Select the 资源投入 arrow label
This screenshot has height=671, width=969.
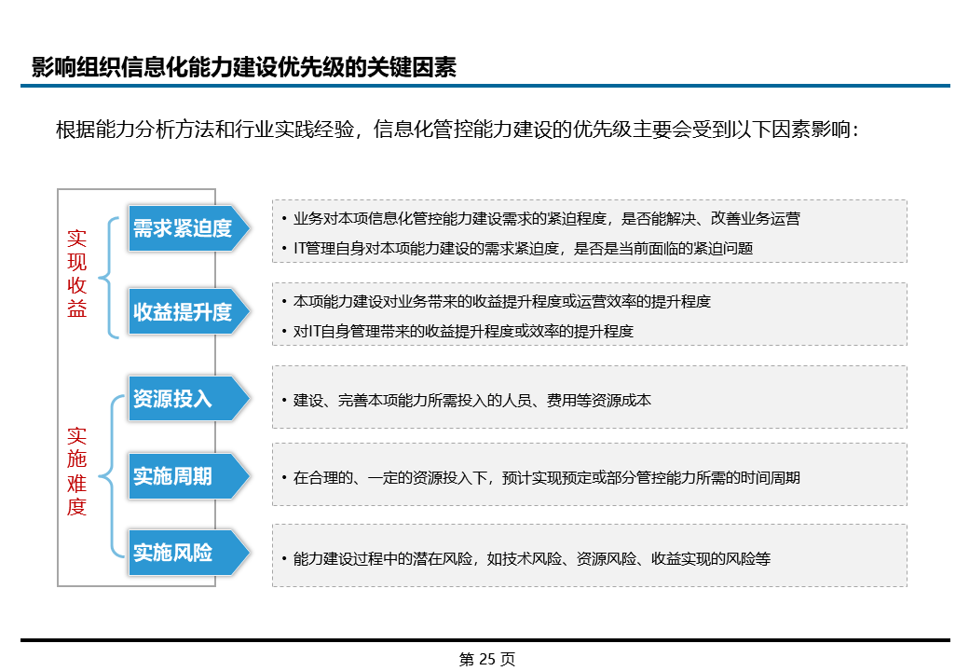click(188, 399)
